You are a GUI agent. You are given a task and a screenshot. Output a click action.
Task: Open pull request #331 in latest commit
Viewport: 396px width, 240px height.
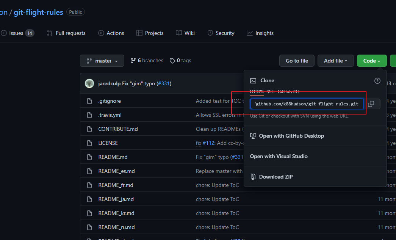pyautogui.click(x=164, y=83)
